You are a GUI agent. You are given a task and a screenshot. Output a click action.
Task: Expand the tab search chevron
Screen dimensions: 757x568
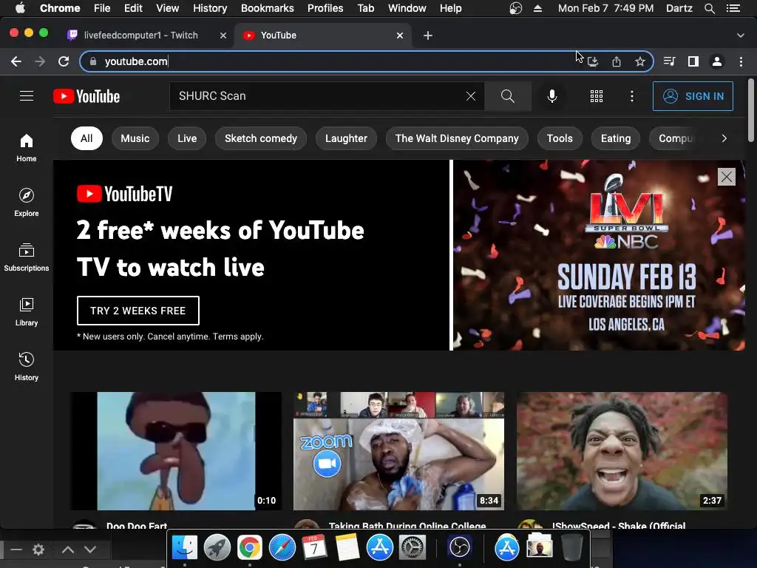click(740, 35)
